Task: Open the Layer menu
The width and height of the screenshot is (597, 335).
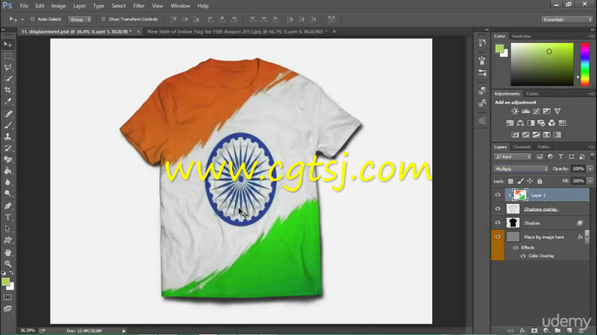Action: click(79, 6)
